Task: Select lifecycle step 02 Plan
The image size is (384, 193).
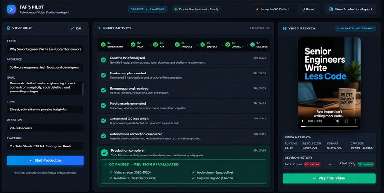Action: coord(137,45)
